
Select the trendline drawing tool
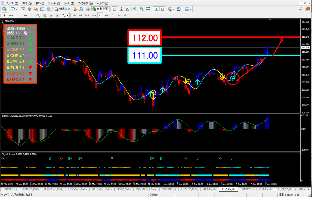point(32,15)
